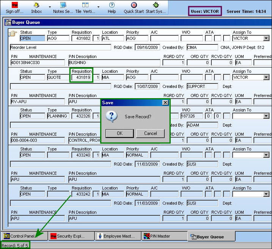Open Assign To dropdown for requisition 431819
The image size is (272, 249).
click(266, 77)
